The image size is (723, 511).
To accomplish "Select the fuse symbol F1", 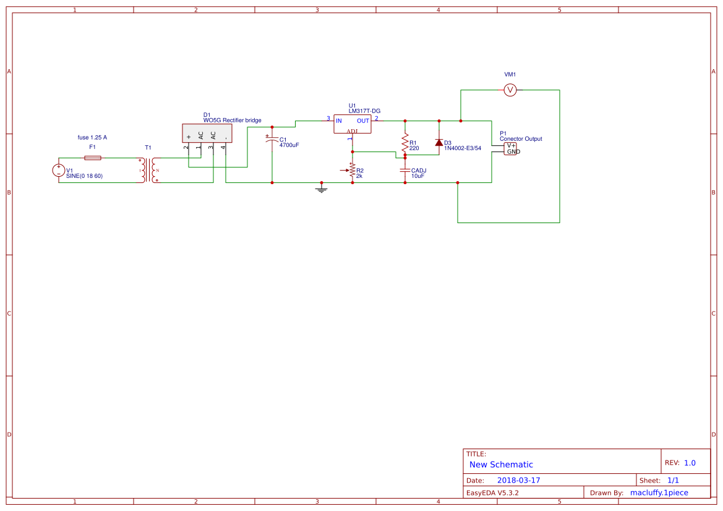I will 92,158.
